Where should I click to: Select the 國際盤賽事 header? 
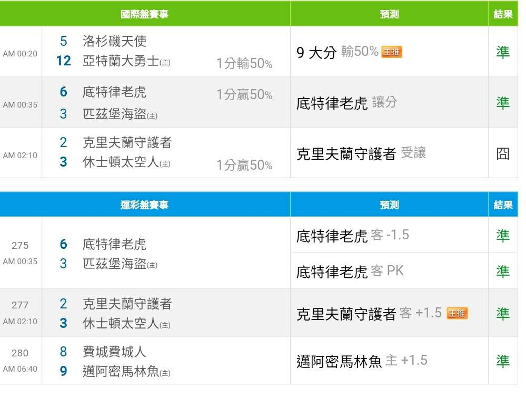coord(144,14)
